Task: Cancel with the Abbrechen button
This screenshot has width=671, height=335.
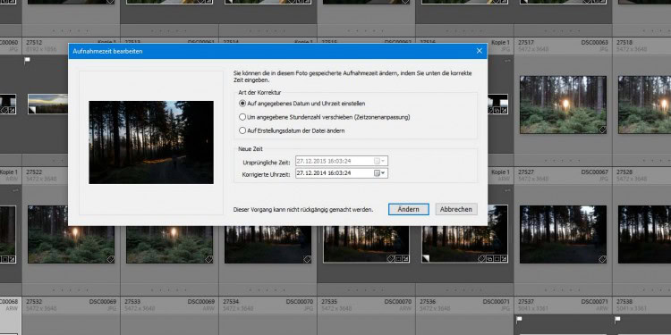Action: (x=456, y=209)
